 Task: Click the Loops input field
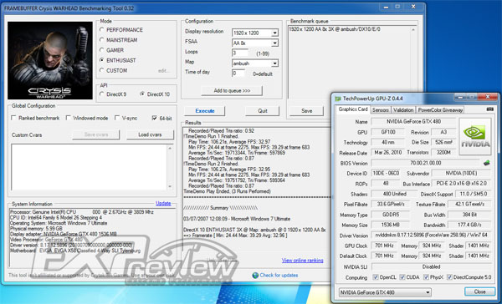coord(240,53)
